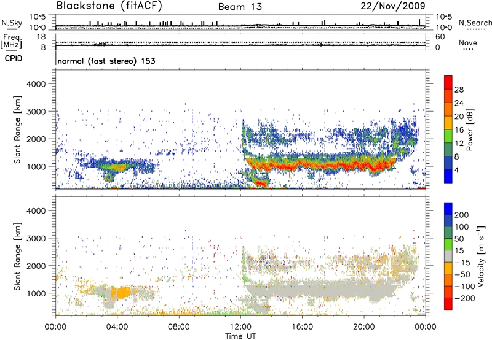This screenshot has width=492, height=340.
Task: Click the orange velocity patch near 04:00
Action: click(x=121, y=293)
